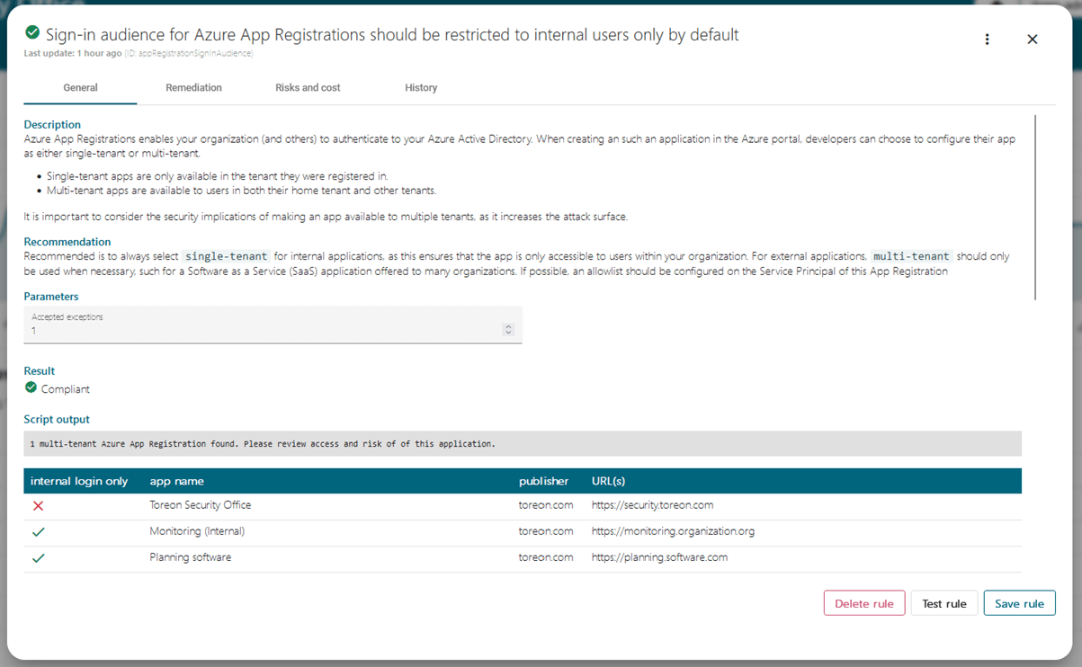Viewport: 1082px width, 667px height.
Task: Click the 'publisher' column header
Action: click(x=544, y=481)
